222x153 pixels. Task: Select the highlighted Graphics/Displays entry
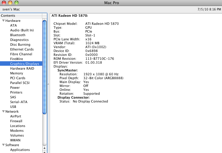point(21,64)
